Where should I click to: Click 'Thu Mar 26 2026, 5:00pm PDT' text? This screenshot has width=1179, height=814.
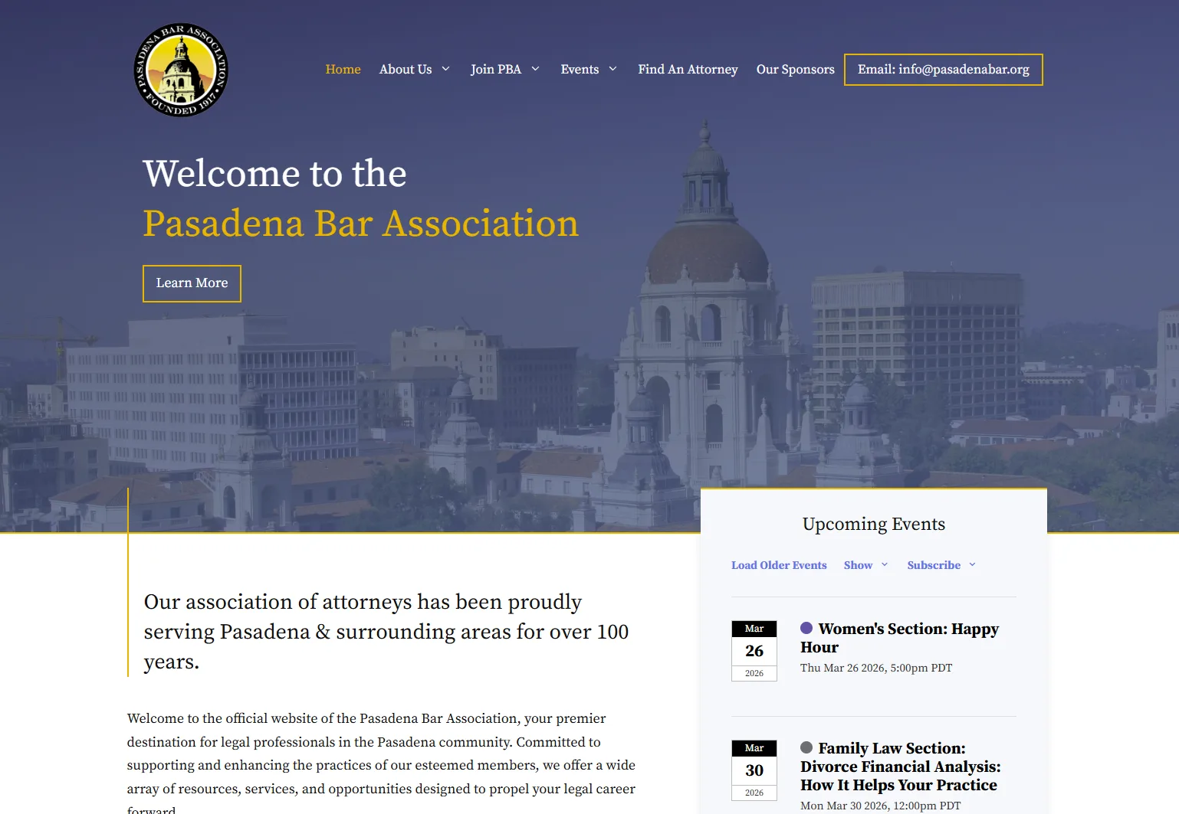tap(876, 668)
